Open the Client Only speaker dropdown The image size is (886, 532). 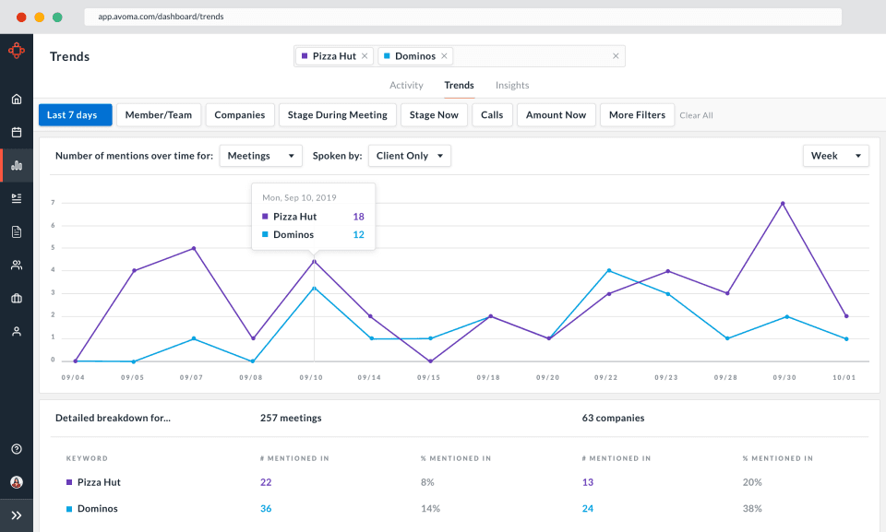pyautogui.click(x=410, y=156)
